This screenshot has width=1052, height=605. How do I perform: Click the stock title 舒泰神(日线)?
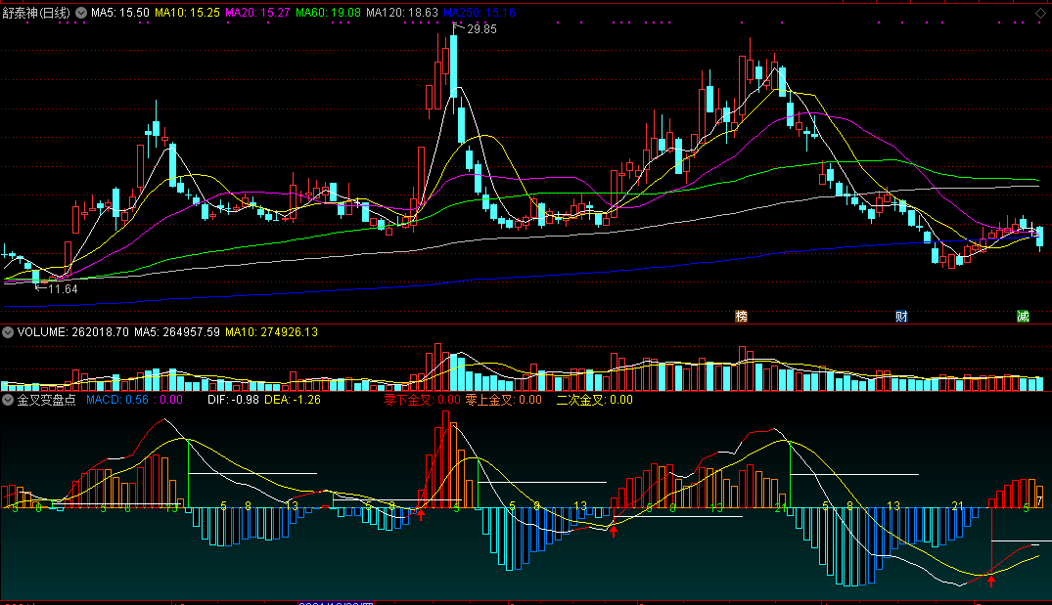pos(36,13)
